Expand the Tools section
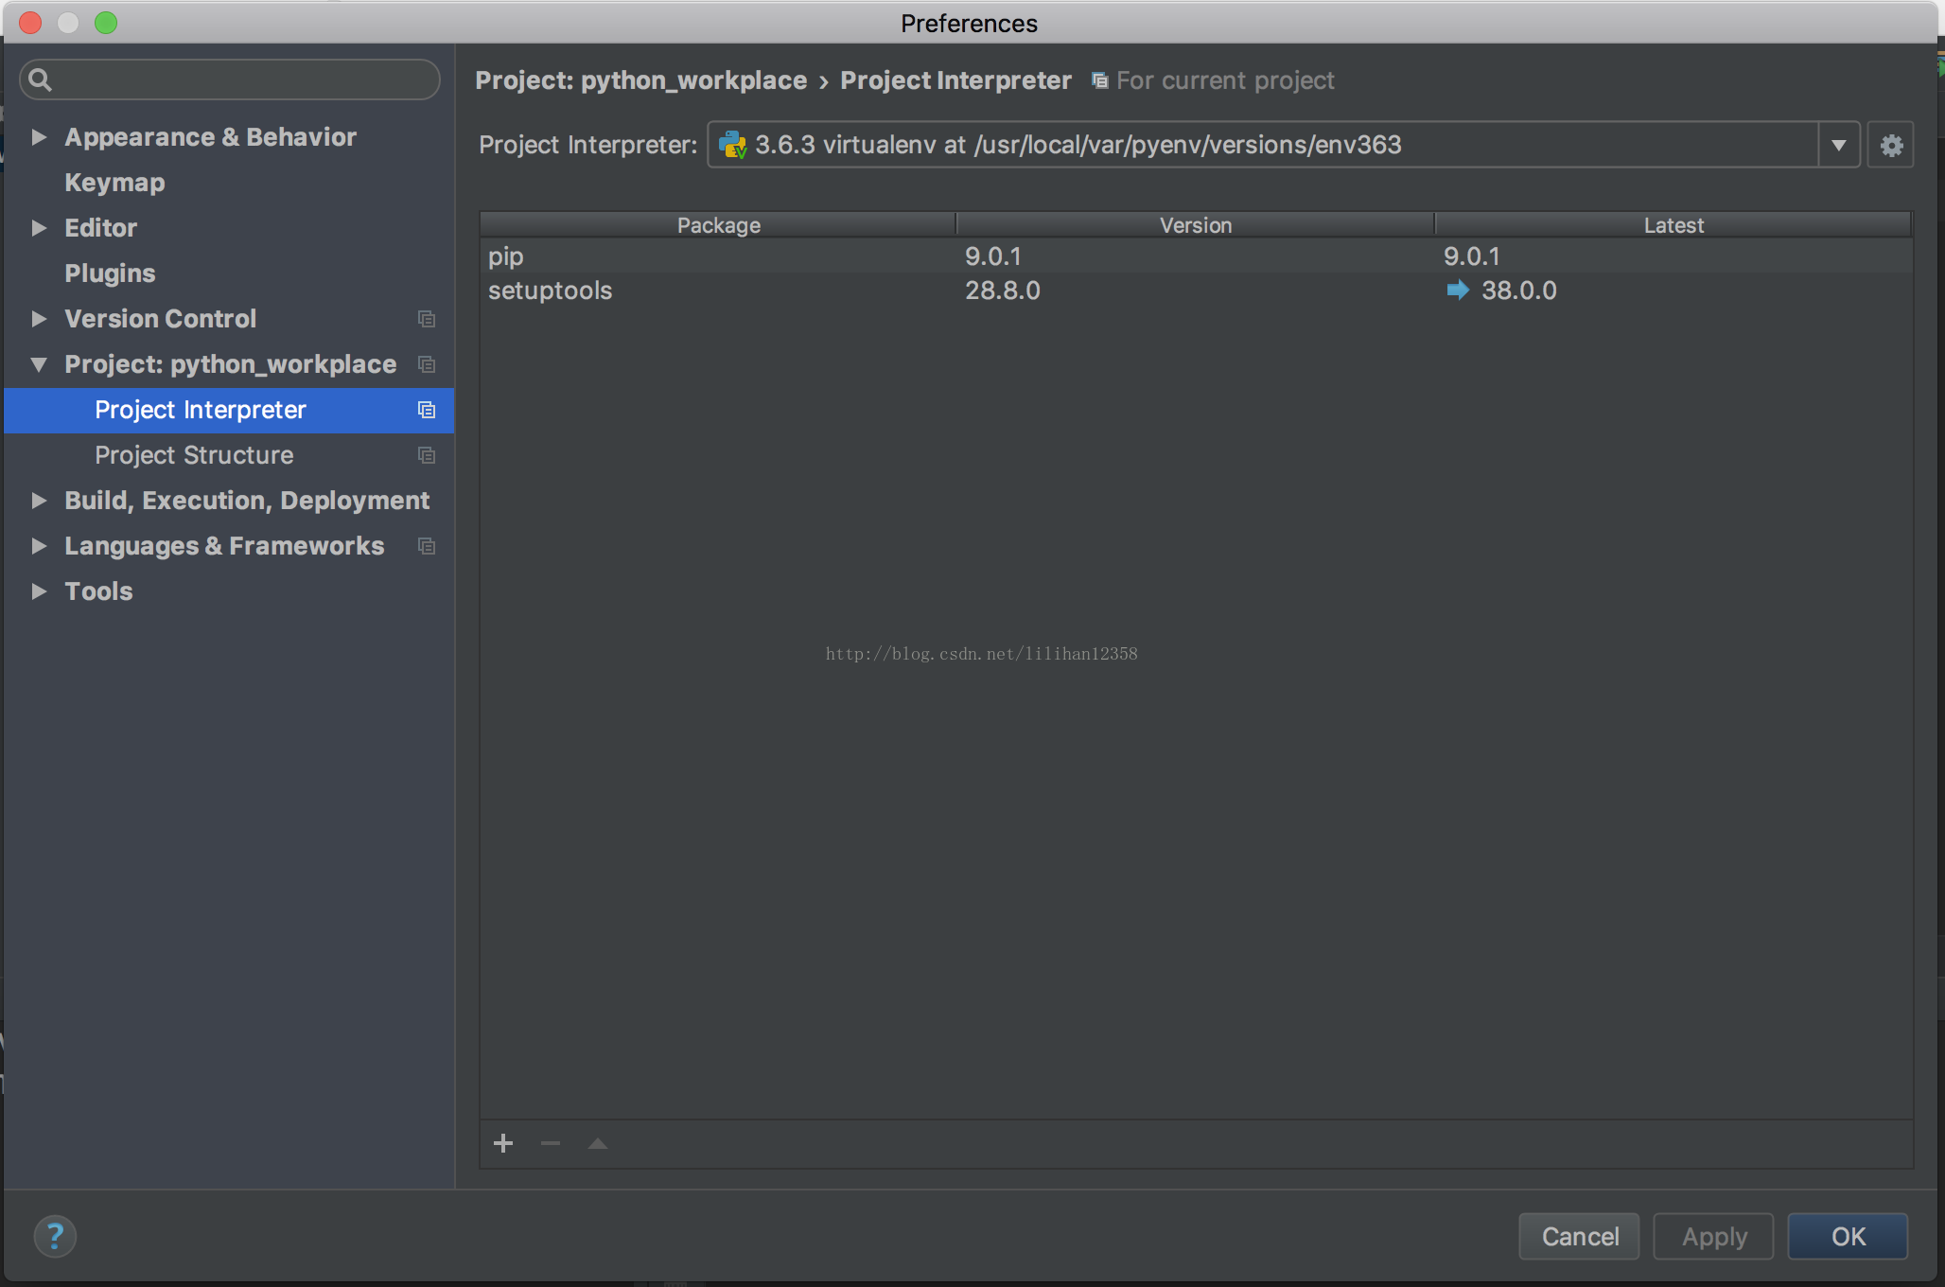The height and width of the screenshot is (1287, 1945). tap(39, 591)
